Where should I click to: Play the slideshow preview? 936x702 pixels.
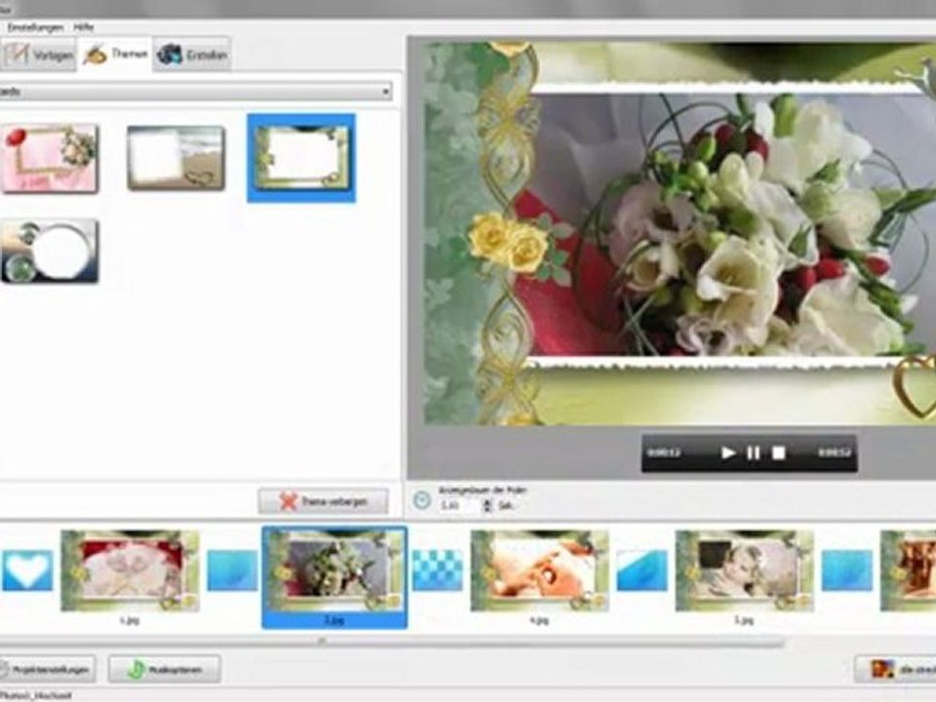tap(727, 453)
